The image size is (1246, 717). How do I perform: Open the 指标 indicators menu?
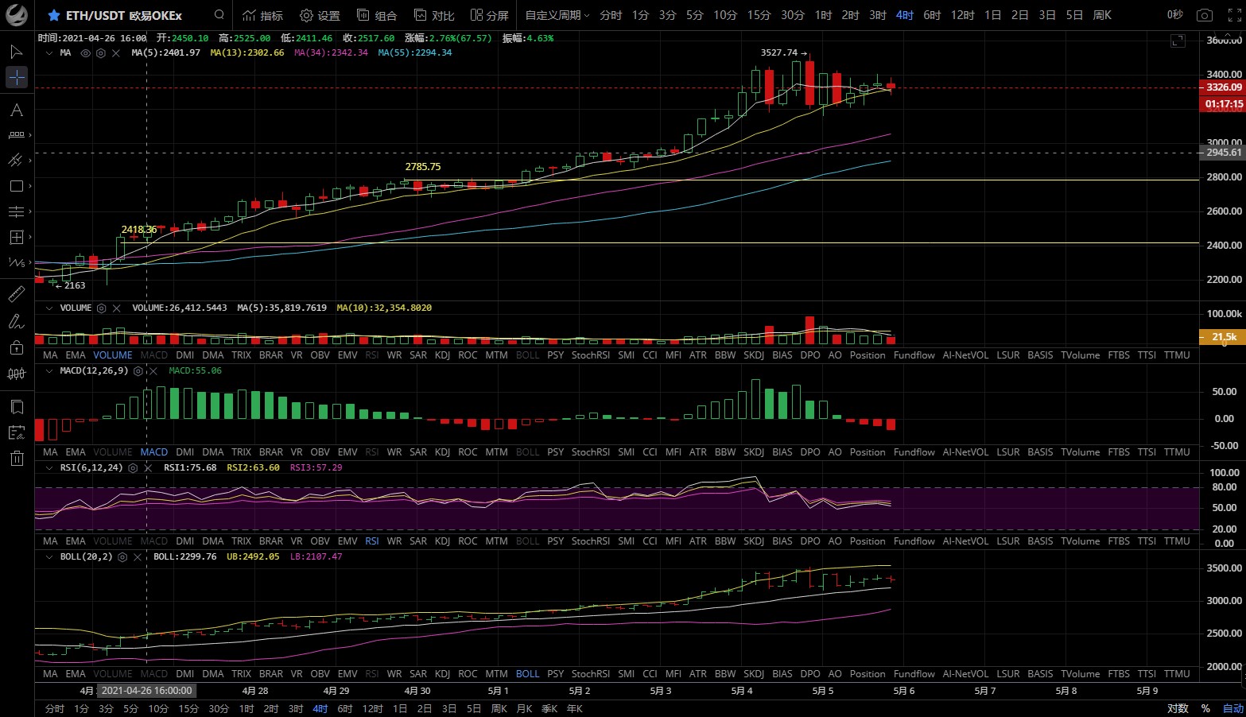262,15
